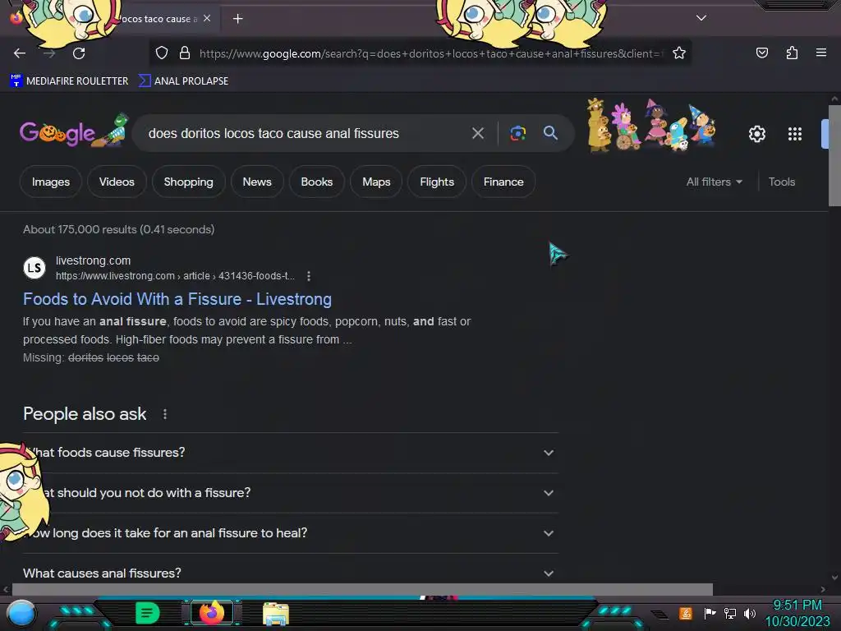
Task: Click the horizontal scrollbar at page bottom
Action: [362, 589]
